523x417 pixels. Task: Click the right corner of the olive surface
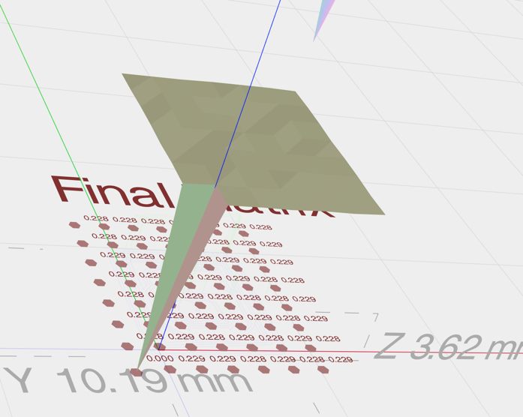tap(383, 214)
